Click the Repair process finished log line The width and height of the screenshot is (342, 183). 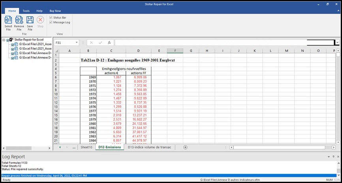click(169, 176)
